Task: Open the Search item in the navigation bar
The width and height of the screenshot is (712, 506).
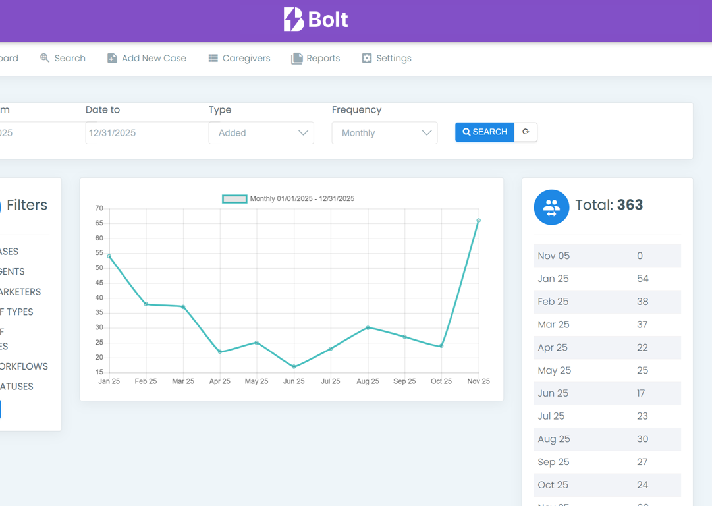Action: click(x=63, y=58)
